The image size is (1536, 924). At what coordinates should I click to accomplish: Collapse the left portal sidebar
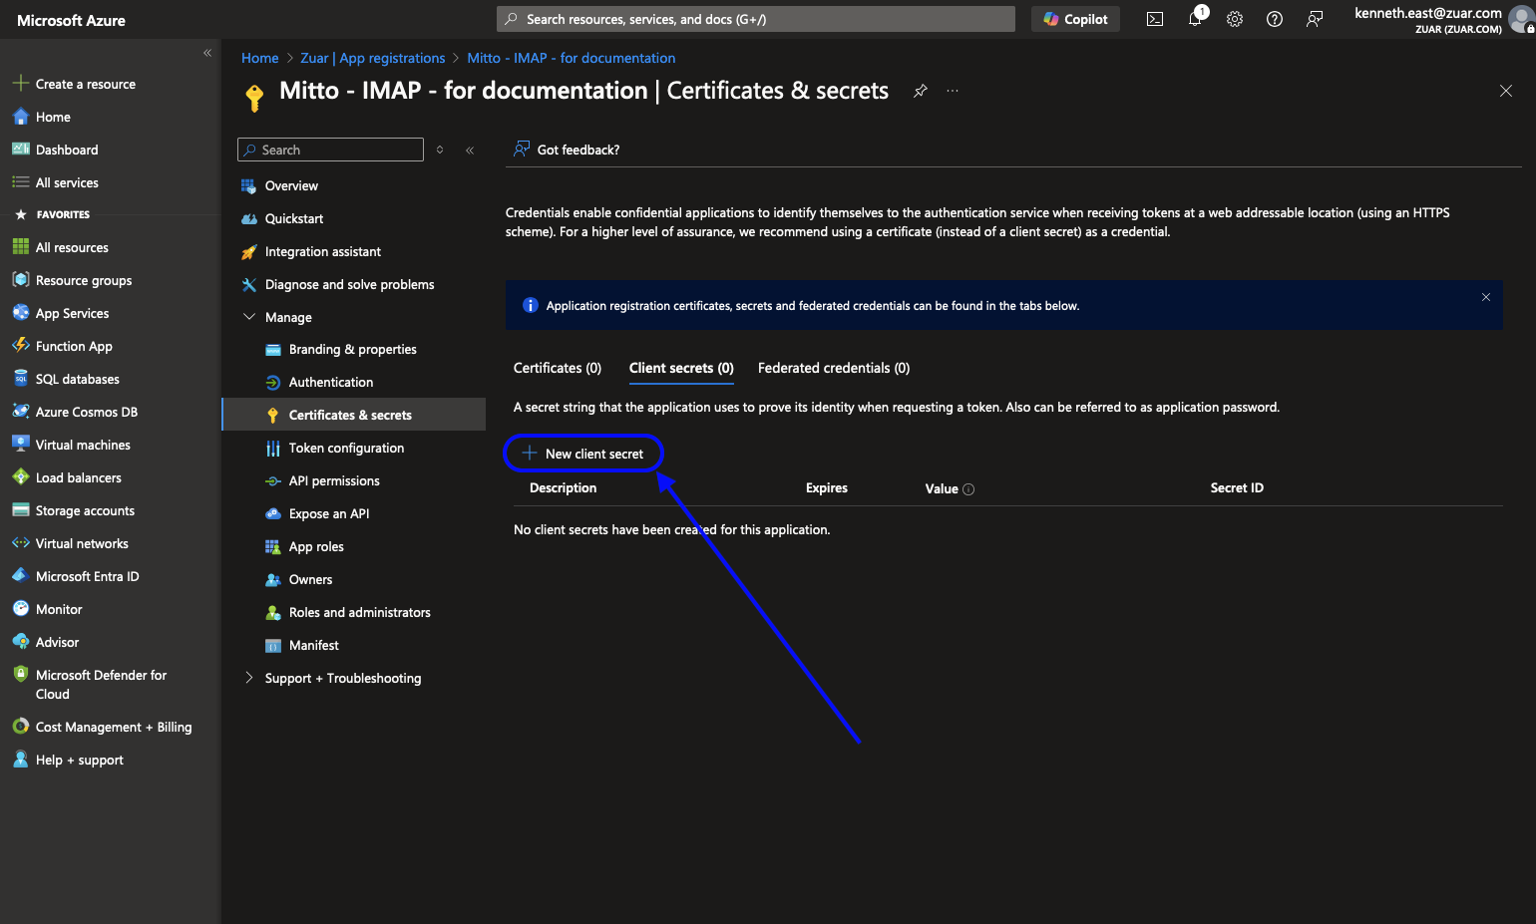point(207,53)
